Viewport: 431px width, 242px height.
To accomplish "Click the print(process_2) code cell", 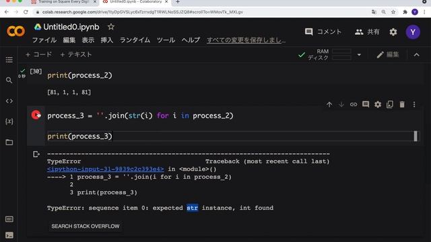I will click(x=79, y=75).
